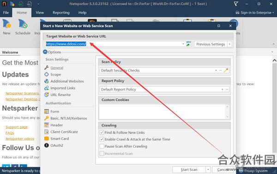Click inside the Custom Cookies text box
Viewport: 277px width, 174px height.
162,112
